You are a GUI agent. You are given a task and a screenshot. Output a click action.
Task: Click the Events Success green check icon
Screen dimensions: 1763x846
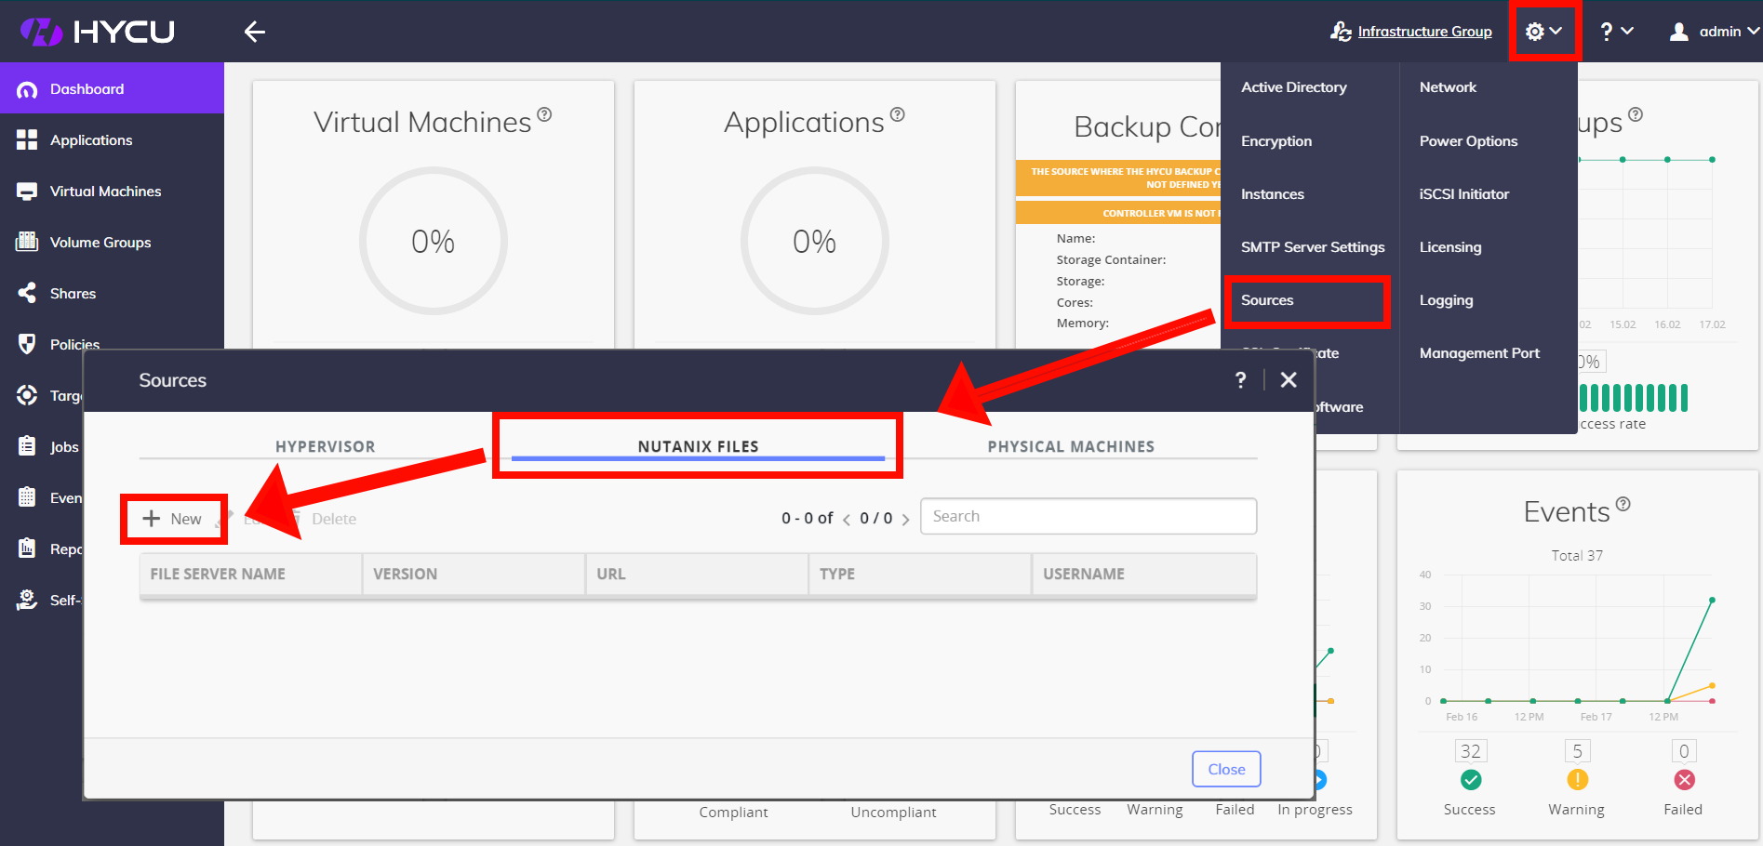1471,779
